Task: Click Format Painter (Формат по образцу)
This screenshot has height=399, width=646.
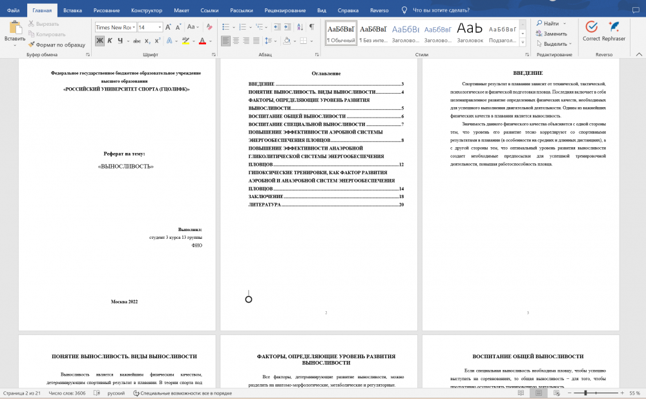Action: click(56, 45)
